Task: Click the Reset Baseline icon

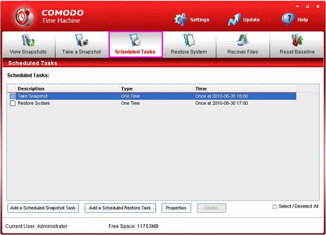Action: click(297, 40)
